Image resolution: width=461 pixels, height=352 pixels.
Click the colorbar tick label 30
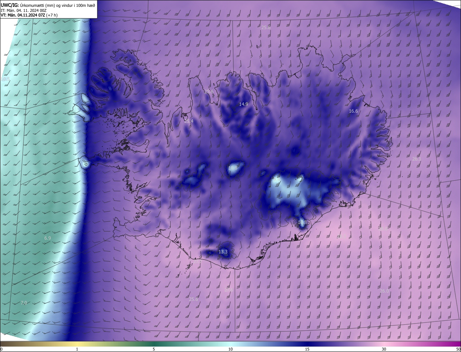[384, 349]
